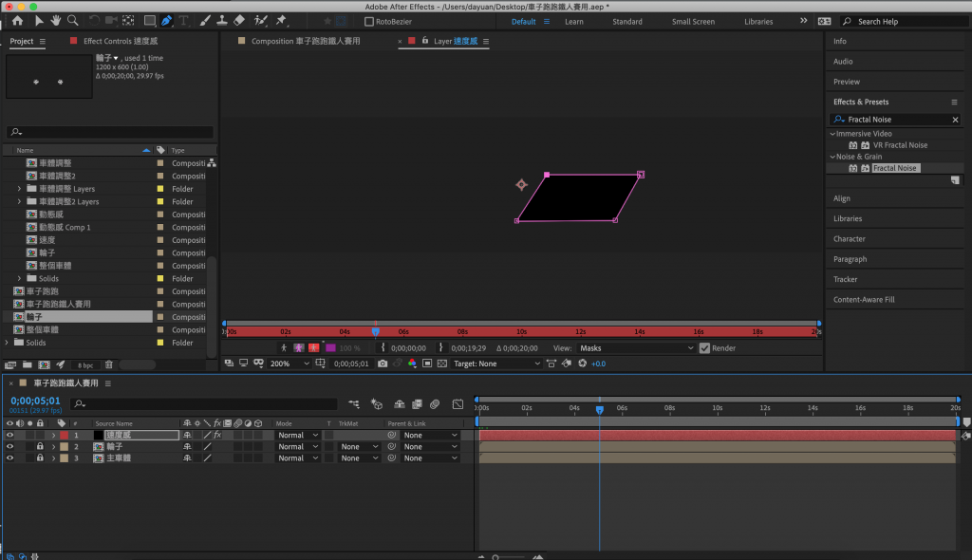Select the Rectangle shape tool
Image resolution: width=972 pixels, height=560 pixels.
[149, 21]
